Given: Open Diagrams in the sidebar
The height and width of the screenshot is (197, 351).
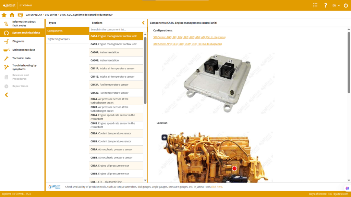Looking at the screenshot, I should [x=18, y=41].
